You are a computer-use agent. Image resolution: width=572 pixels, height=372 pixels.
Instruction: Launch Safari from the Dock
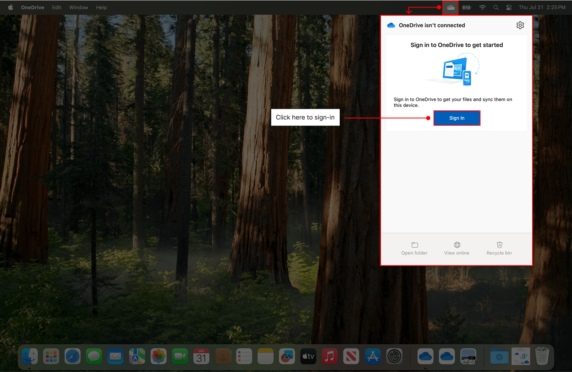(72, 356)
